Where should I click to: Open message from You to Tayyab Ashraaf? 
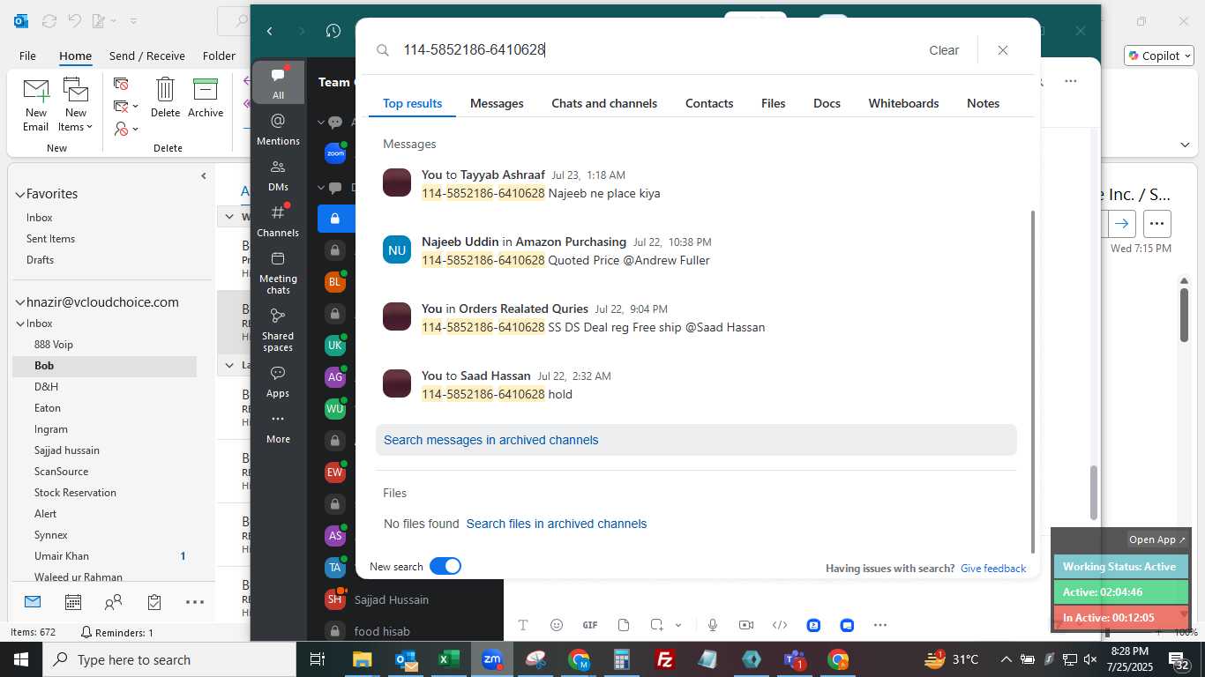[696, 184]
